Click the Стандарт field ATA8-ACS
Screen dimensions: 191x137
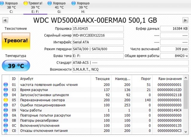(130, 63)
